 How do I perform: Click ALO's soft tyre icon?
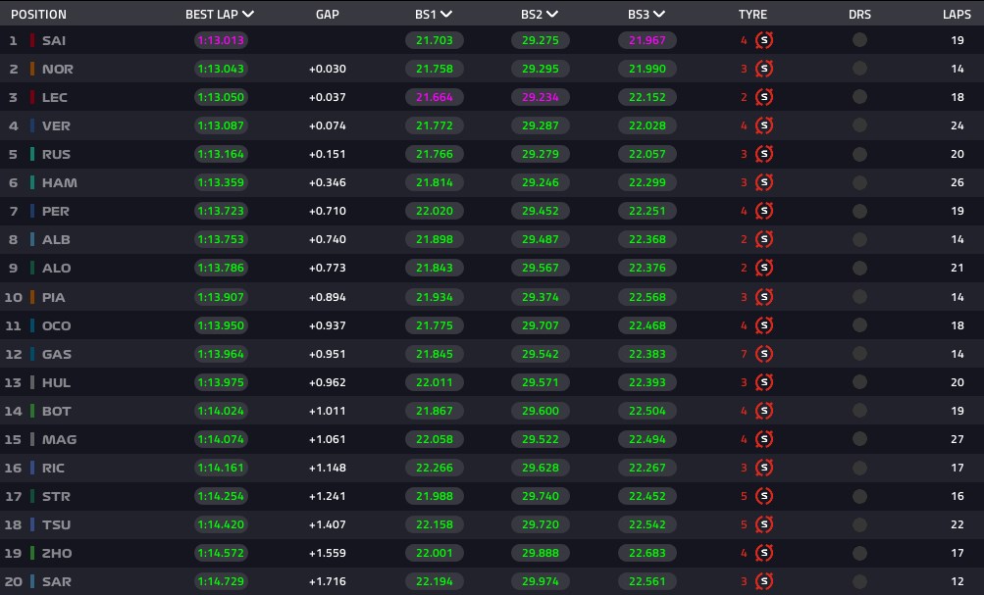763,268
